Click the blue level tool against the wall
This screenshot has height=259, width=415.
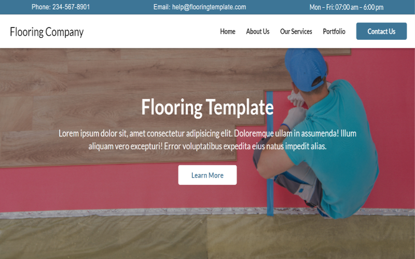pyautogui.click(x=270, y=153)
